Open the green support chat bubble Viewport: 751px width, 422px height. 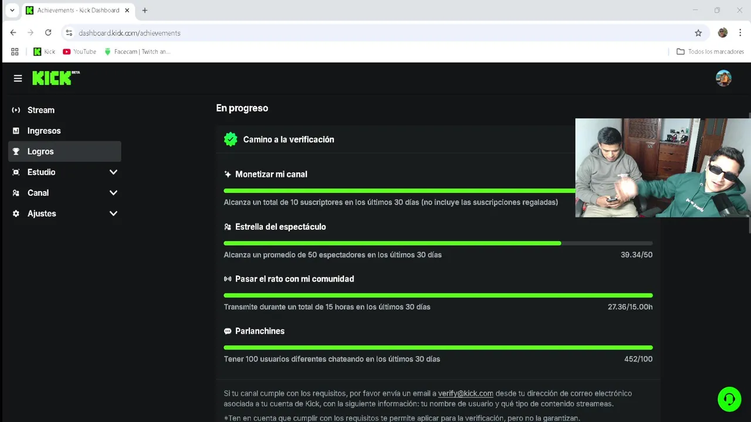(x=729, y=399)
